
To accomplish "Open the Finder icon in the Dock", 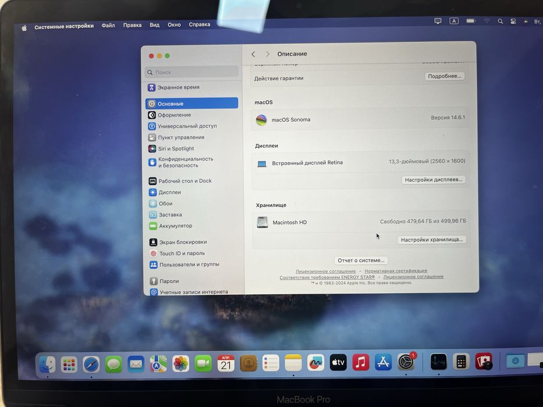I will coord(47,365).
